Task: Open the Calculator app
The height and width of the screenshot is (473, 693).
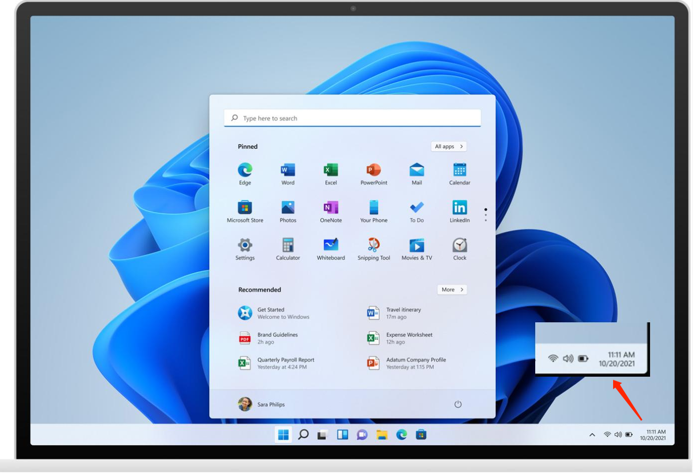Action: point(288,246)
